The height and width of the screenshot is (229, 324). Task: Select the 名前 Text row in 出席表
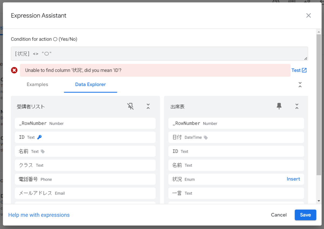[x=236, y=165]
